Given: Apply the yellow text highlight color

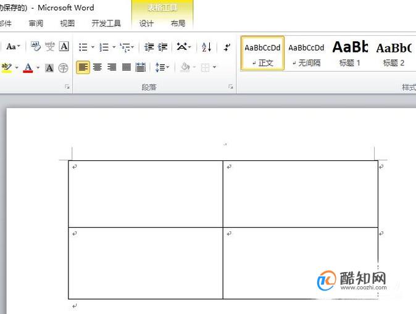Looking at the screenshot, I should [x=6, y=68].
